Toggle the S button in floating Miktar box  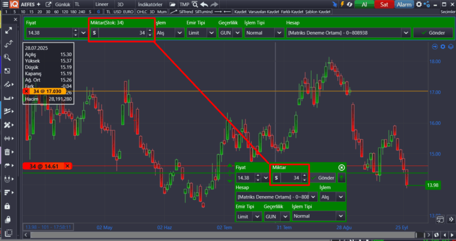pyautogui.click(x=276, y=178)
